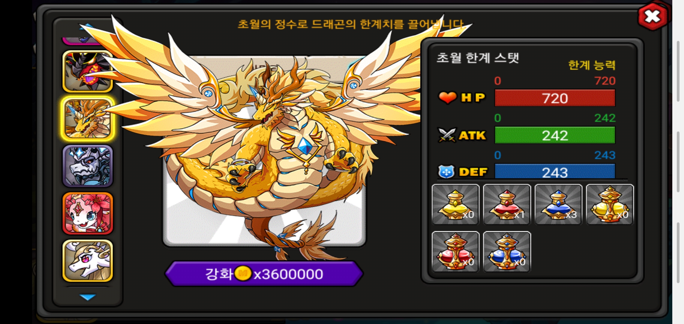This screenshot has width=684, height=324.
Task: Click the green ATK 242 bar
Action: (555, 135)
